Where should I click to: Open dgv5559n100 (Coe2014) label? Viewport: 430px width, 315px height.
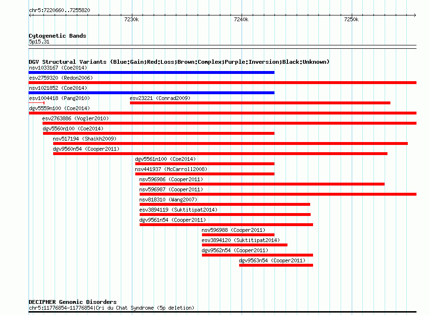coord(59,108)
